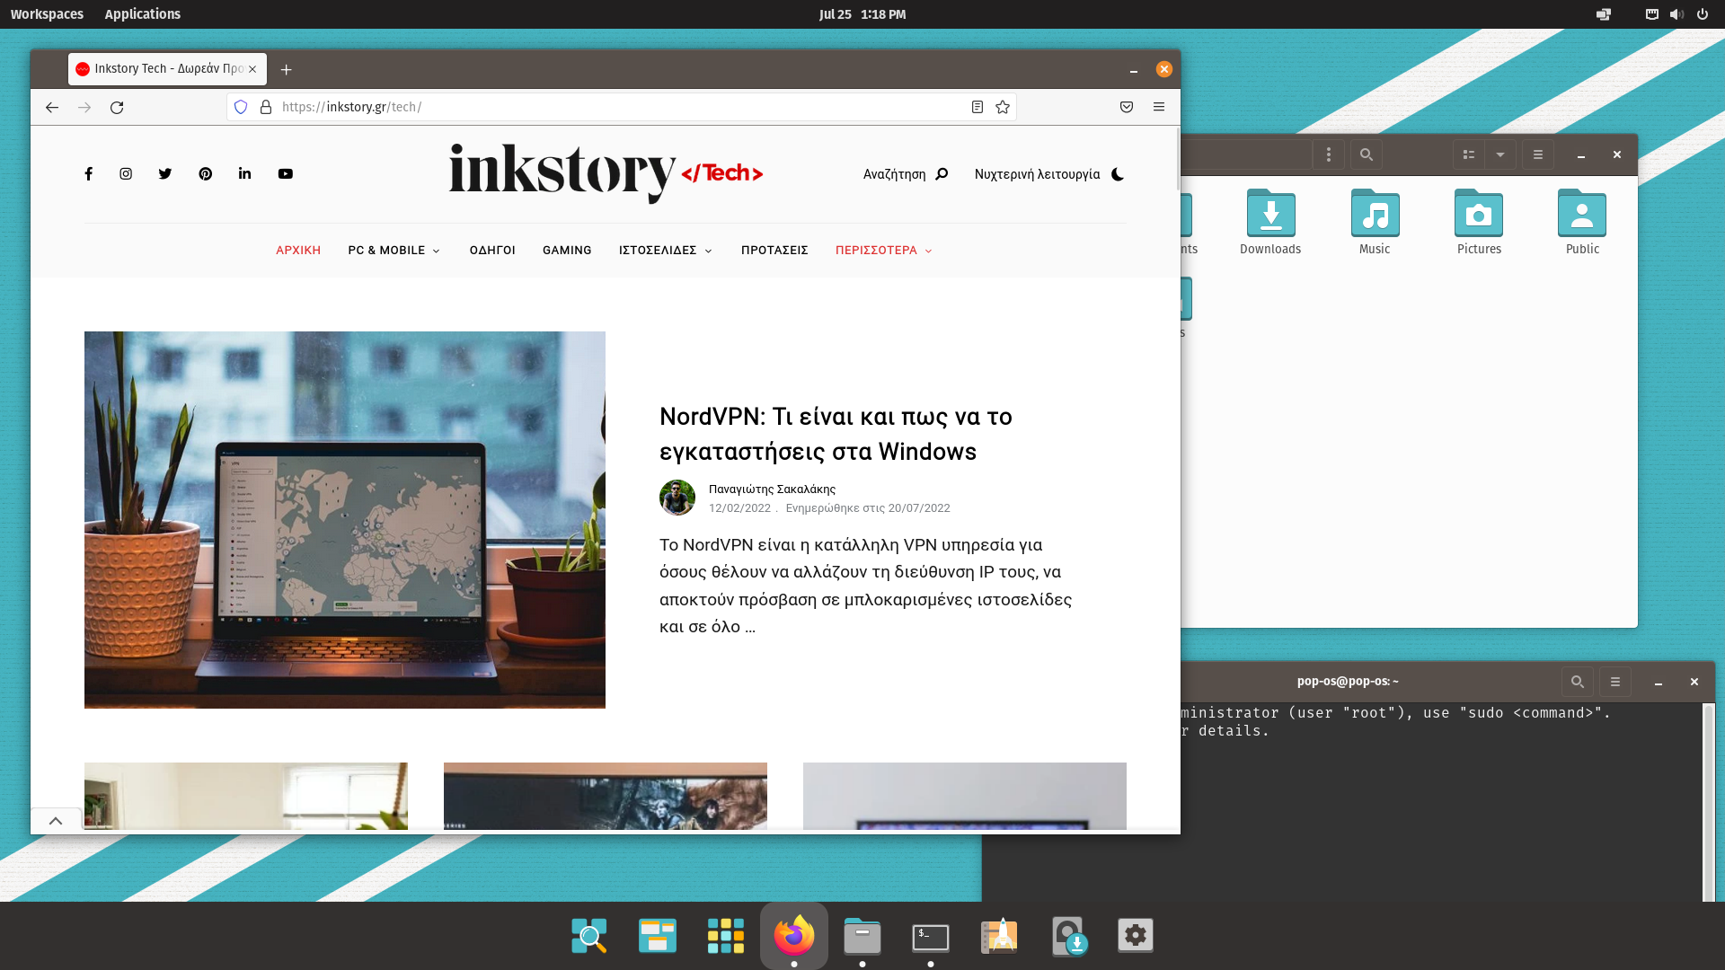Open inkstory's Facebook page via header icon
Image resolution: width=1725 pixels, height=970 pixels.
88,173
